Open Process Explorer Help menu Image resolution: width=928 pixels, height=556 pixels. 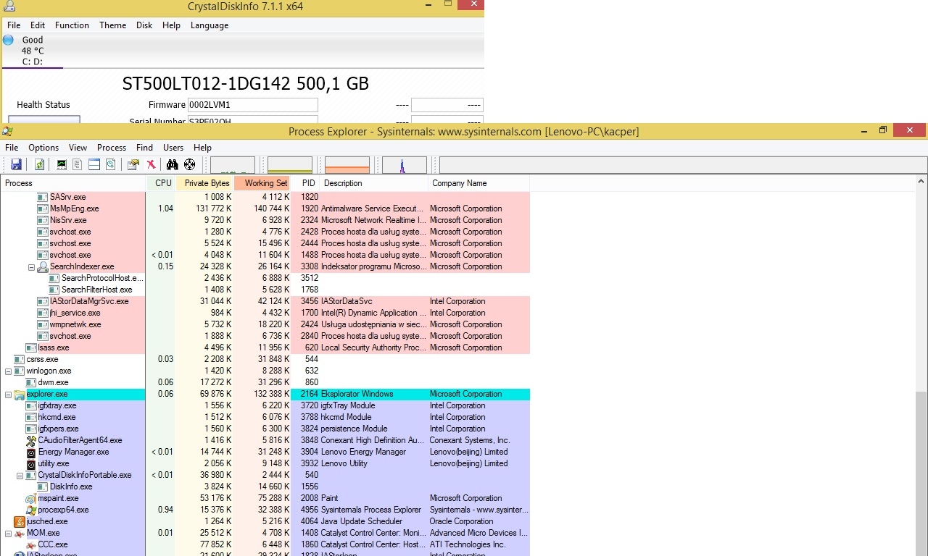(x=202, y=148)
